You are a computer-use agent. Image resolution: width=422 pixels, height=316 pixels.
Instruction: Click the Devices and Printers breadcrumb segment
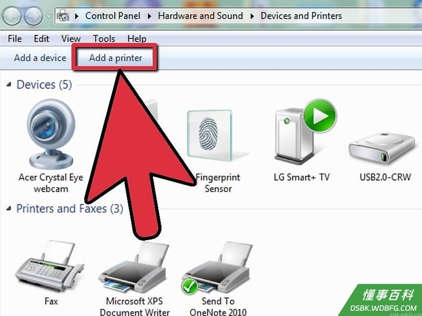click(301, 16)
